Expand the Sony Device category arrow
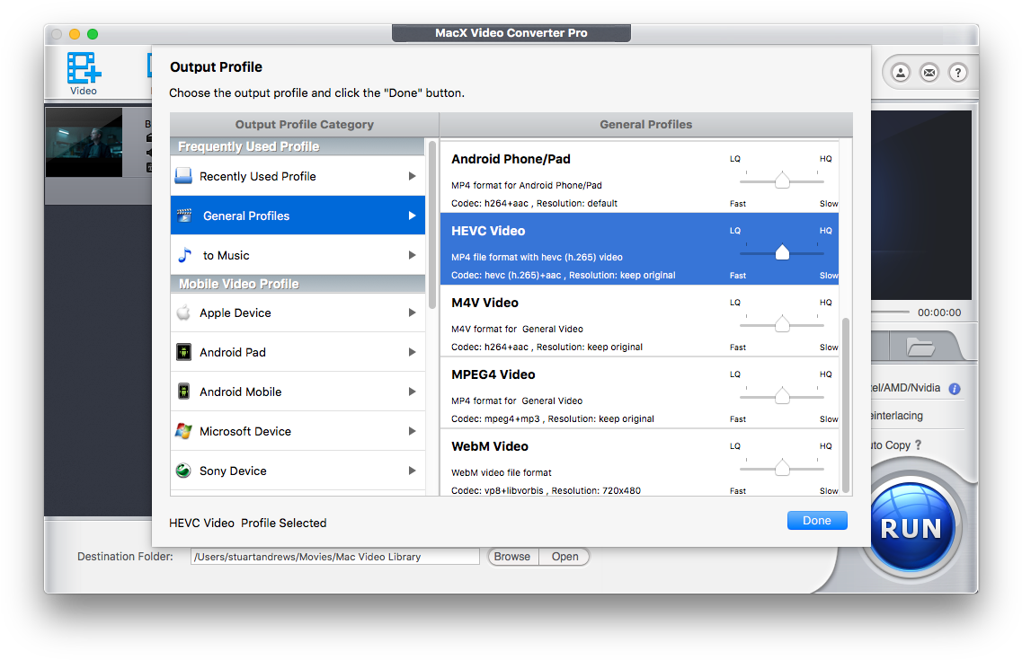The image size is (1022, 660). pyautogui.click(x=412, y=471)
